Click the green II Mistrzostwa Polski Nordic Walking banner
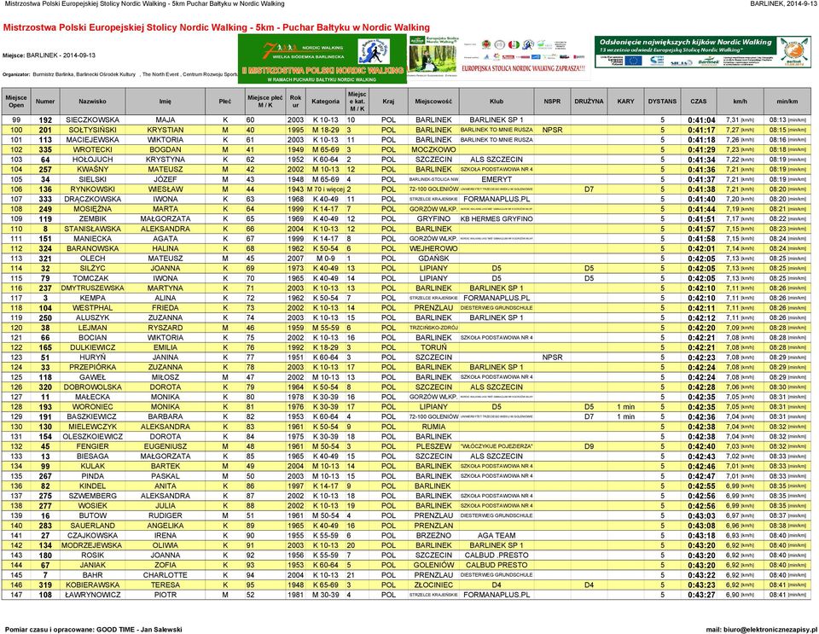 322,59
